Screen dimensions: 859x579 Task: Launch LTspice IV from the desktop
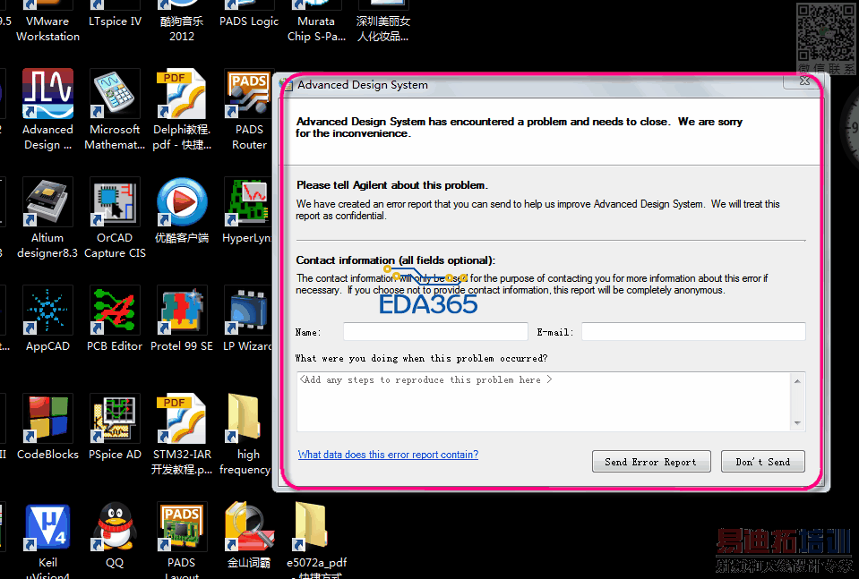[x=115, y=15]
